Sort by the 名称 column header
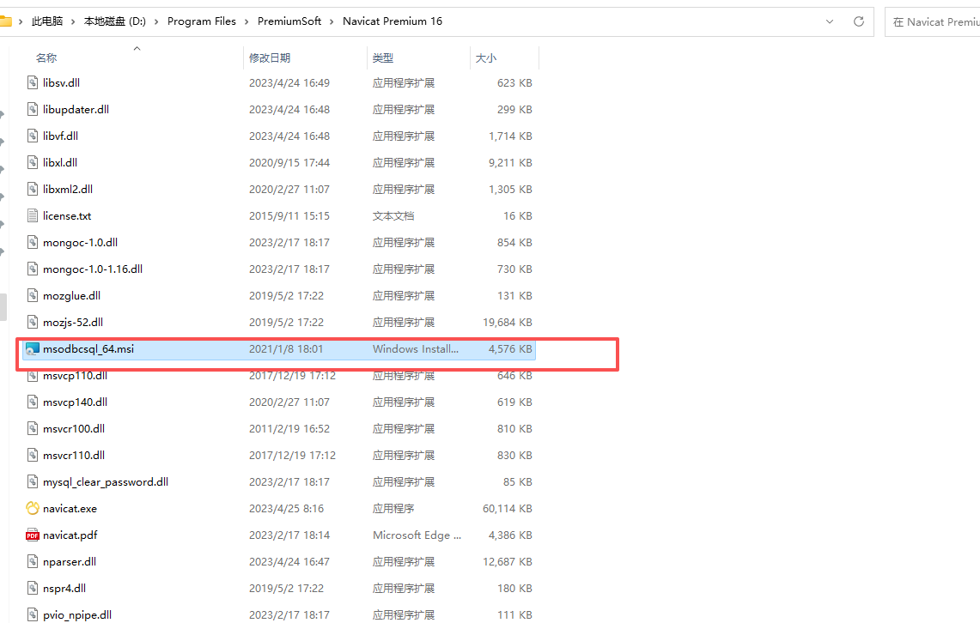980x623 pixels. (46, 57)
